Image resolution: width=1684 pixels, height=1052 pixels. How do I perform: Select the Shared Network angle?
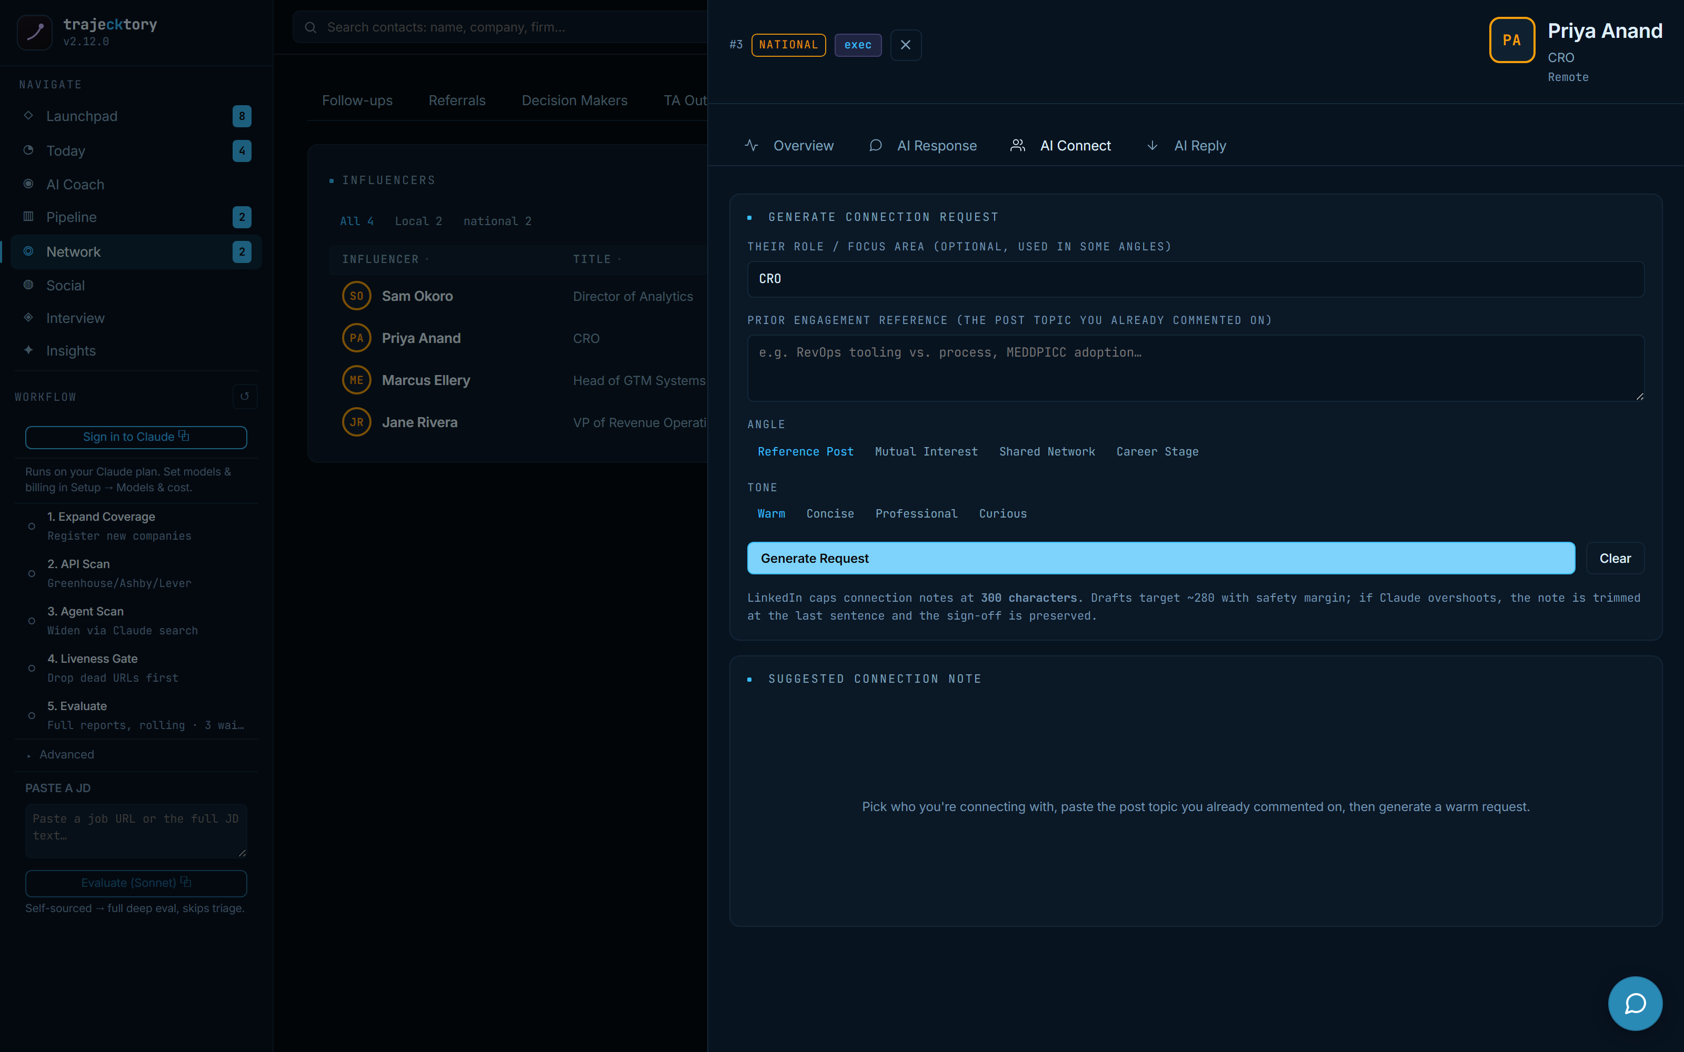click(1047, 451)
